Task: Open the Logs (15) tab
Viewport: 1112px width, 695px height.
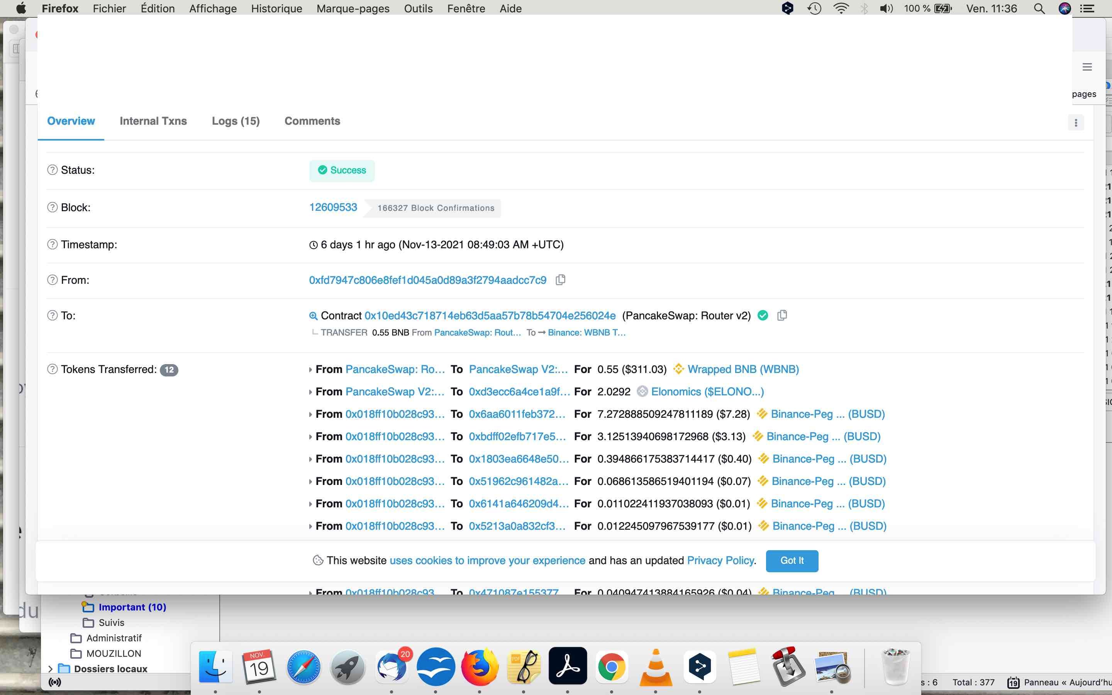Action: (235, 121)
